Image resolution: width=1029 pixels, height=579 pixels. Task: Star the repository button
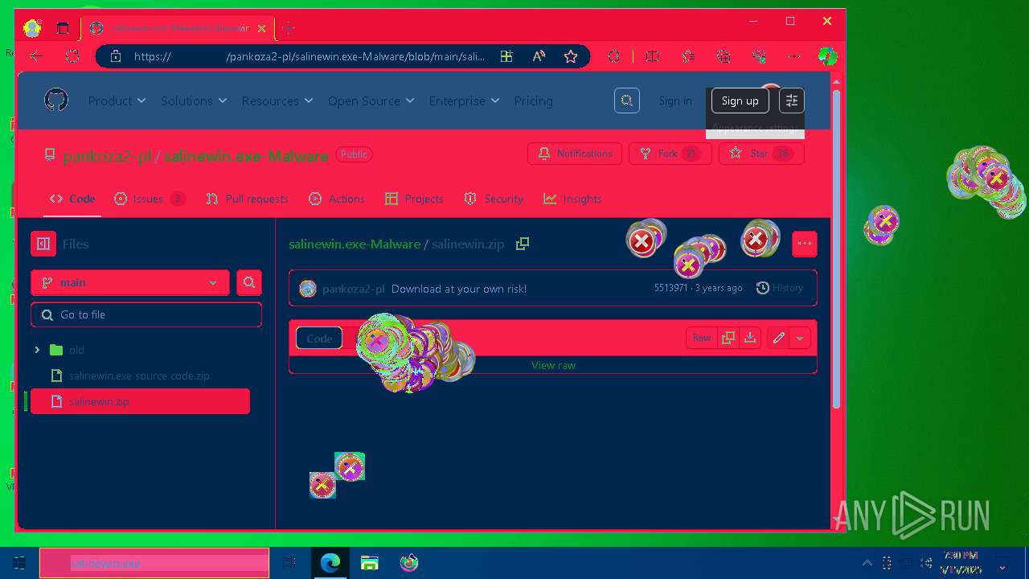pyautogui.click(x=761, y=154)
